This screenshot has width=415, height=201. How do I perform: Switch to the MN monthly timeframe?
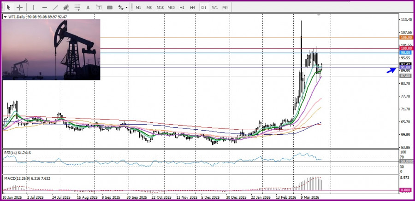tap(225, 7)
